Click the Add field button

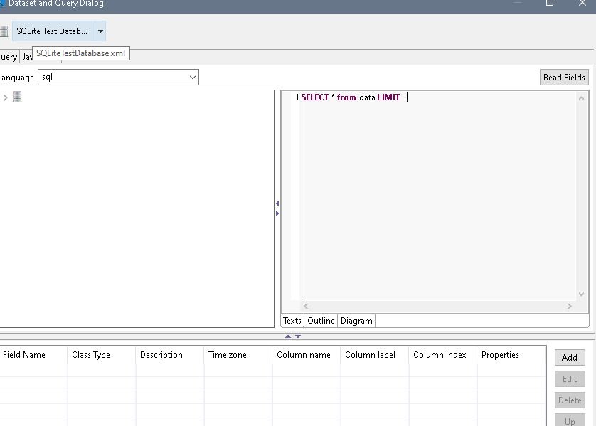(570, 358)
